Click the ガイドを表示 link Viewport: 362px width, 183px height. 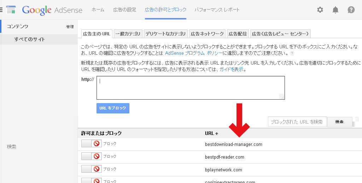pyautogui.click(x=232, y=69)
